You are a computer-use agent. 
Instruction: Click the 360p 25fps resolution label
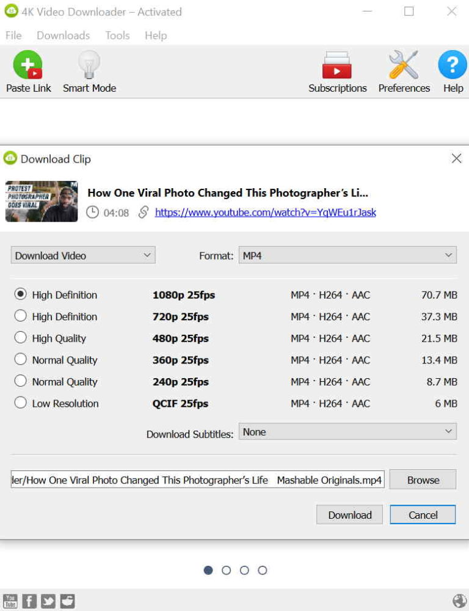tap(180, 360)
